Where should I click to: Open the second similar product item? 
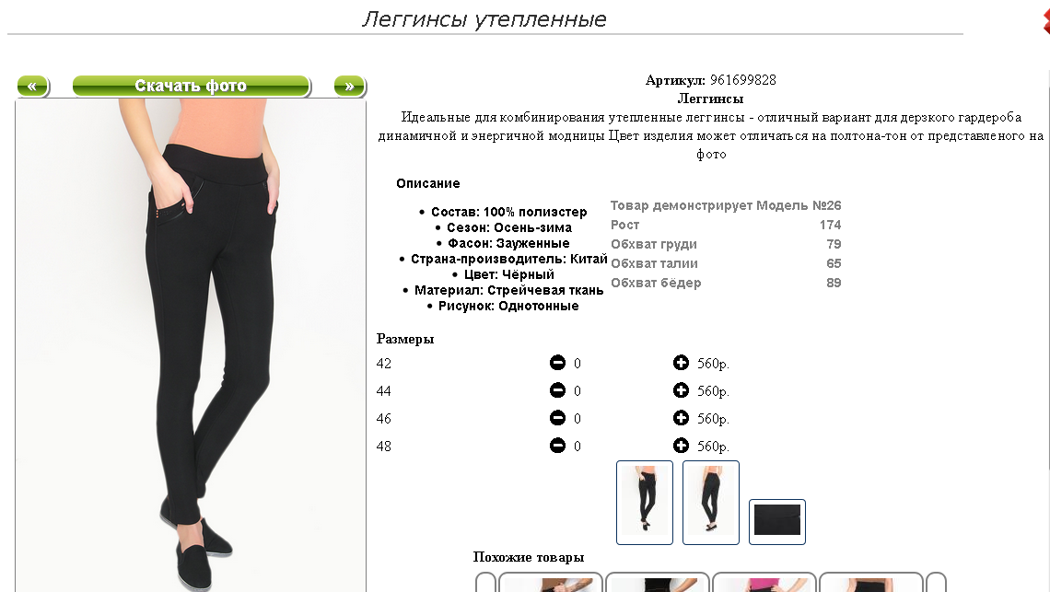(x=657, y=583)
